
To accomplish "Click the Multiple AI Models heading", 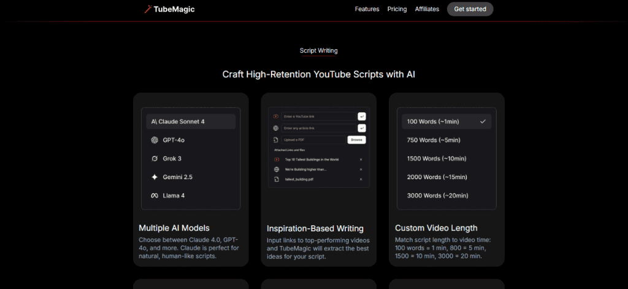I will tap(174, 228).
